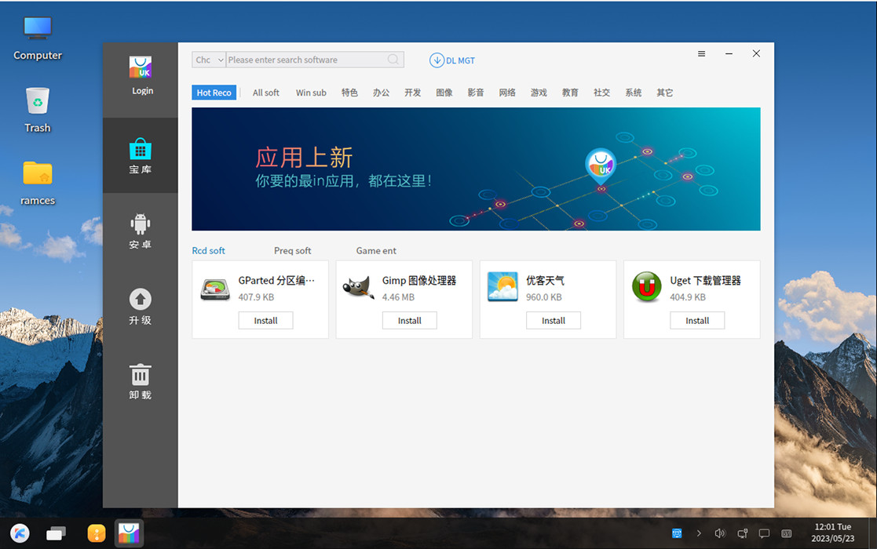877x549 pixels.
Task: Switch to the All soft tab
Action: pyautogui.click(x=265, y=92)
